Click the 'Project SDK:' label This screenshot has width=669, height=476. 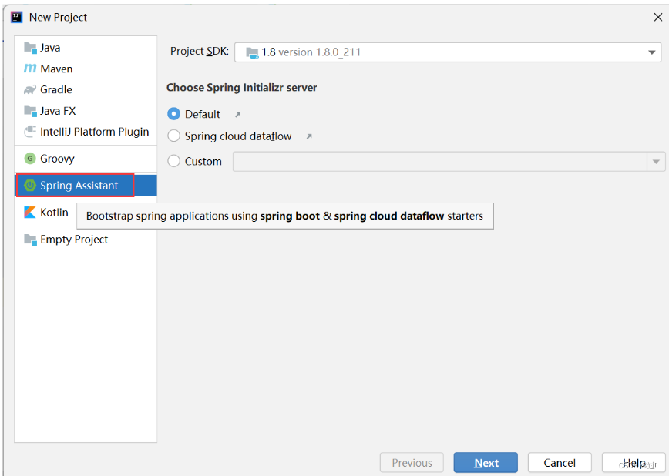pos(200,51)
